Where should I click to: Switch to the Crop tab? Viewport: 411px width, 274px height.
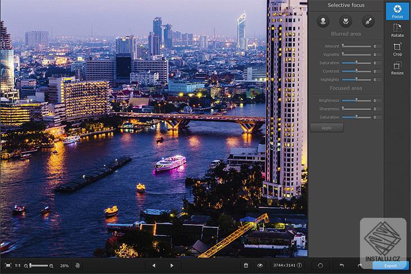(x=397, y=49)
